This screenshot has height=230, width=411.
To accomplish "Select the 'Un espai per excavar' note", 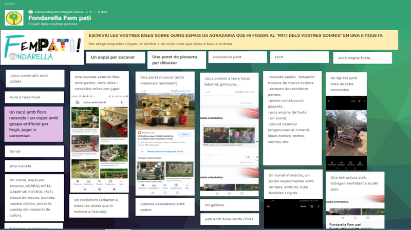I will (116, 57).
